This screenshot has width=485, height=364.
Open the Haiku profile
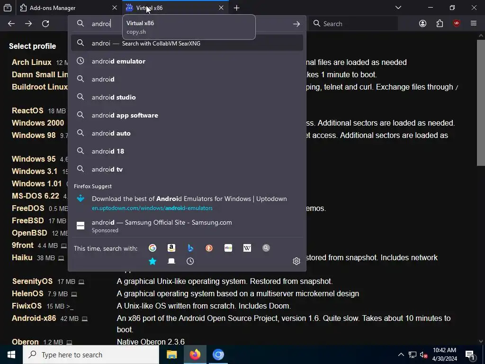[x=22, y=257]
